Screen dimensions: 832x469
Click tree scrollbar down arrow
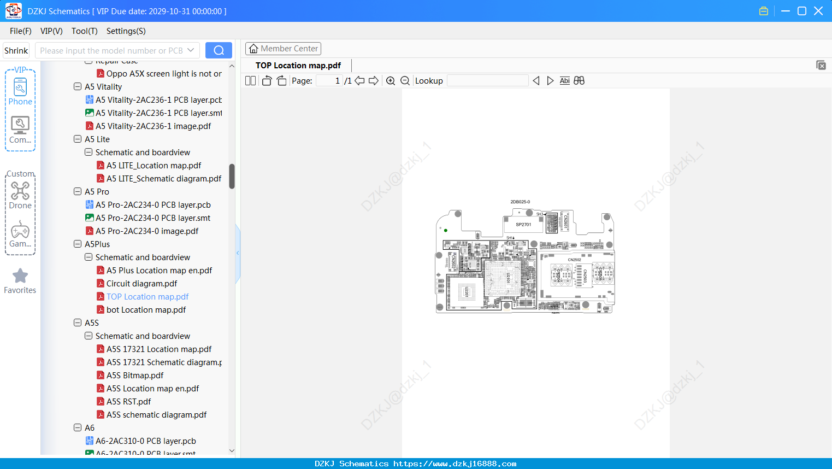(x=232, y=451)
